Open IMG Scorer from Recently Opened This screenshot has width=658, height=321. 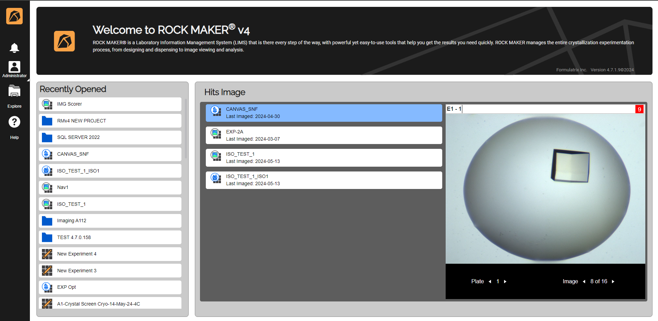(110, 104)
